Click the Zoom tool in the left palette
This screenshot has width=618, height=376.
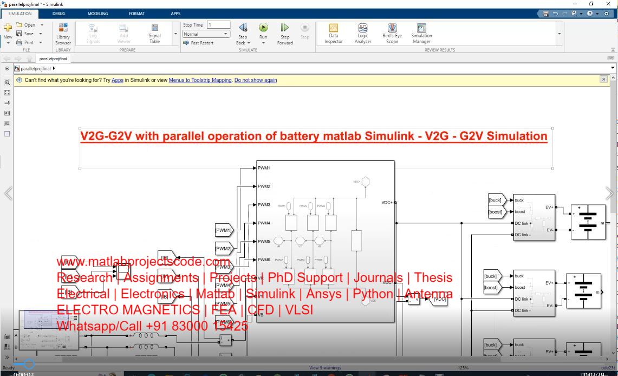(7, 82)
